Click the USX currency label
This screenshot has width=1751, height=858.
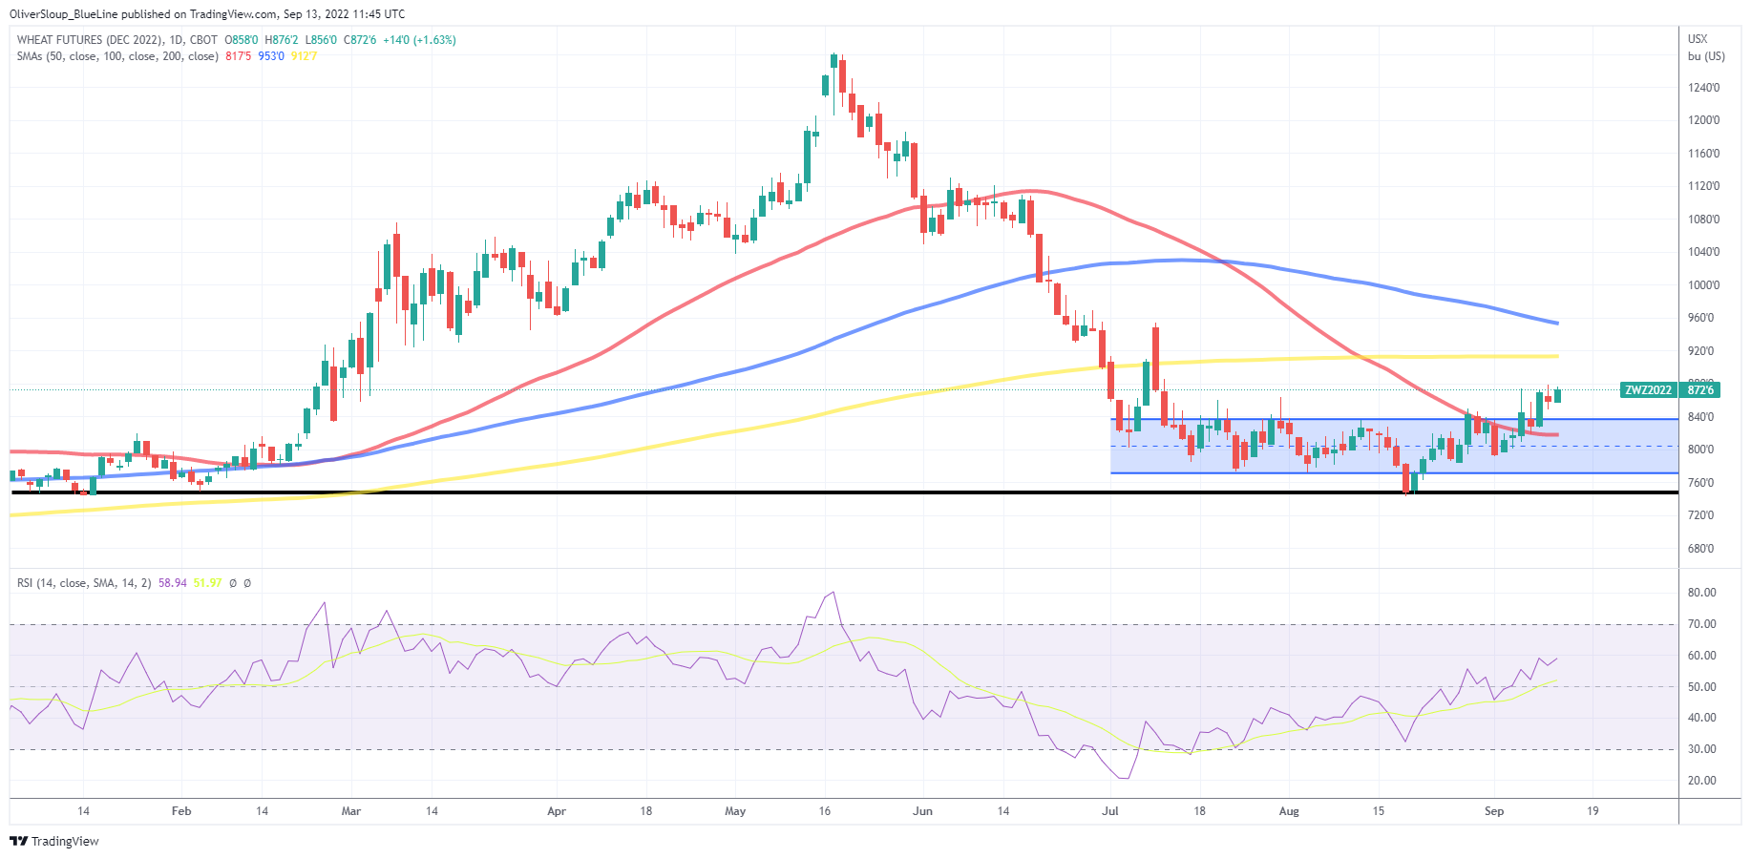click(1698, 39)
